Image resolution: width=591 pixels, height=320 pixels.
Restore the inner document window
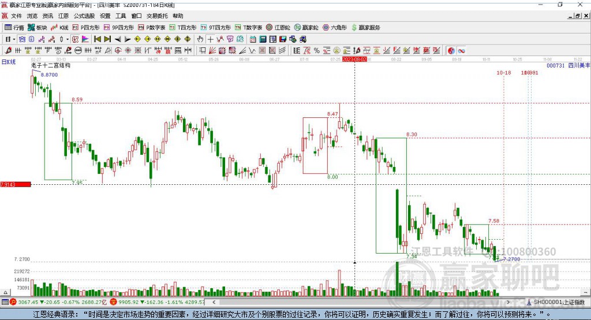click(578, 16)
